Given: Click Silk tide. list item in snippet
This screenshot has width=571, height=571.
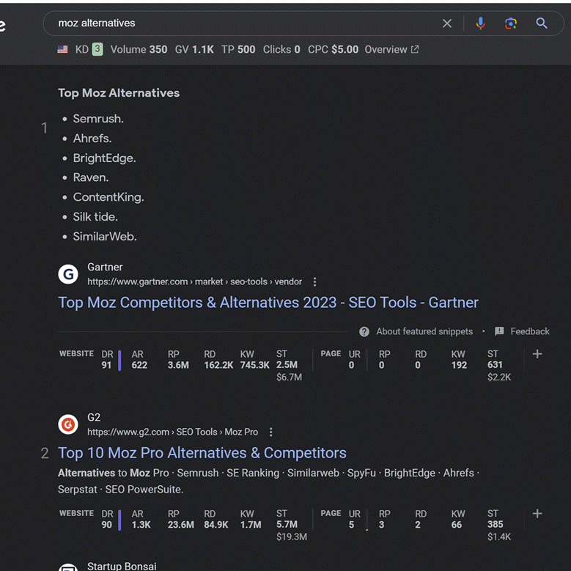Looking at the screenshot, I should (95, 217).
